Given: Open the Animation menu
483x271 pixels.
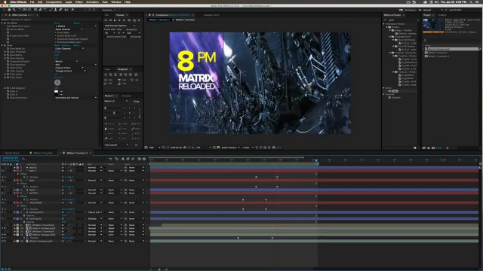Looking at the screenshot, I should pos(92,2).
